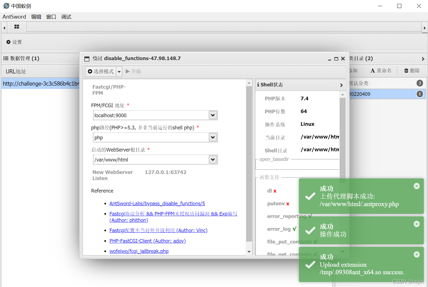Open the AntSword menu

14,17
